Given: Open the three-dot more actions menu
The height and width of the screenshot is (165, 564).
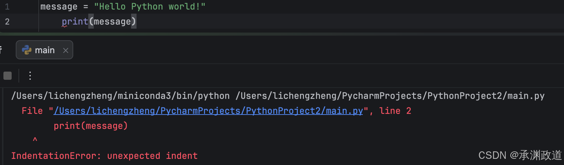Looking at the screenshot, I should point(30,76).
